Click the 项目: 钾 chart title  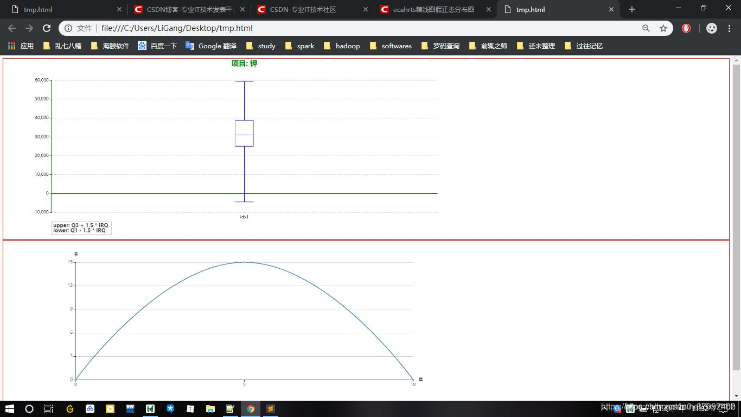coord(244,64)
